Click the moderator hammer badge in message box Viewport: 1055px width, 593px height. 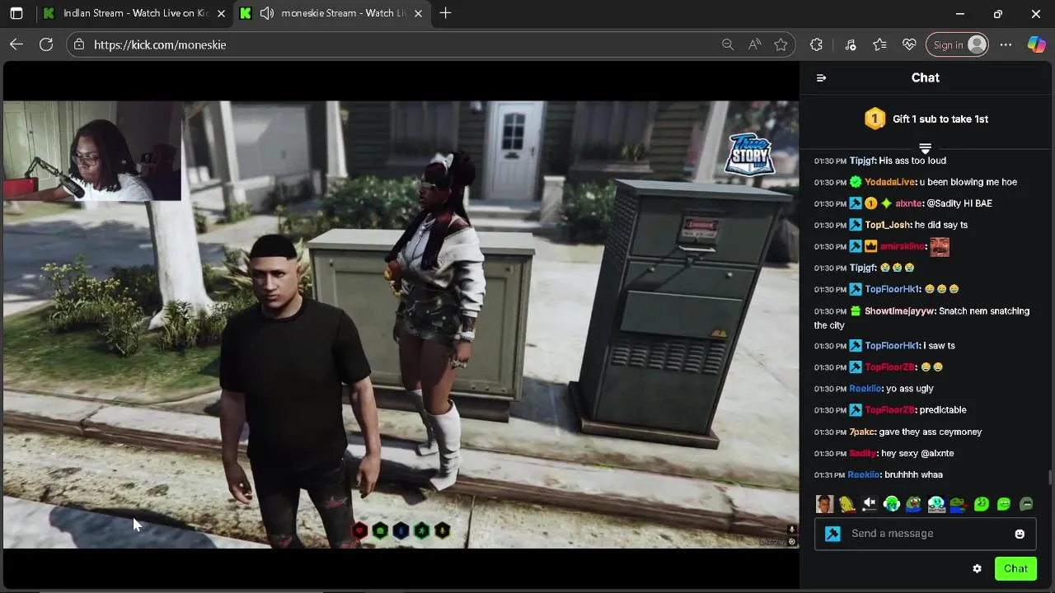(x=833, y=534)
